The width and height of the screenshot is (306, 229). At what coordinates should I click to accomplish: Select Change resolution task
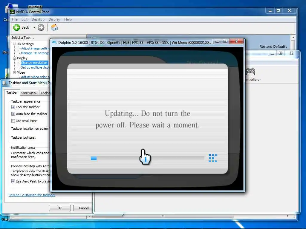[34, 63]
